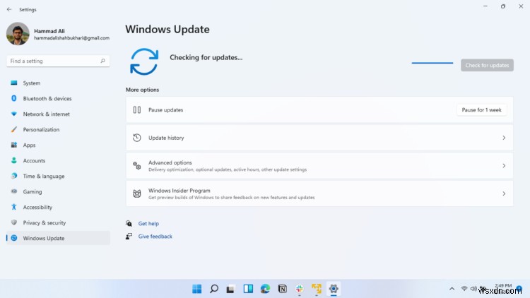
Task: Click the Time & language globe icon
Action: point(14,176)
